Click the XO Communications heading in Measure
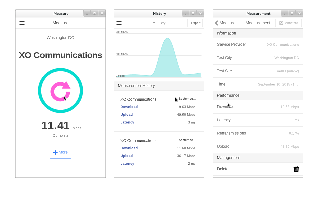320x200 pixels. coord(60,55)
